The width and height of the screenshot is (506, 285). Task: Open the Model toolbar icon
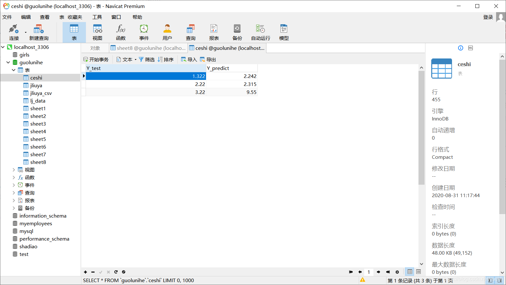(x=284, y=32)
